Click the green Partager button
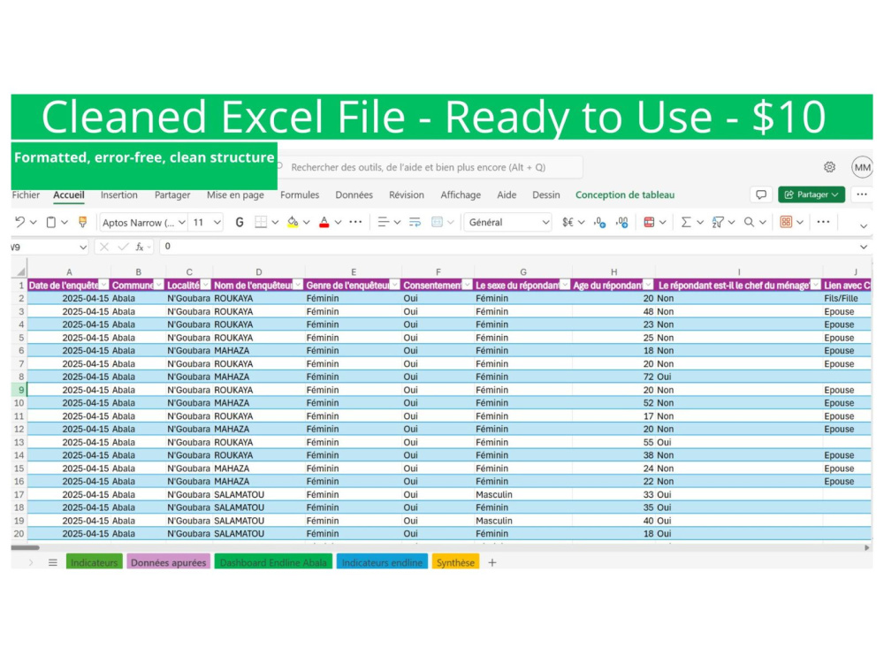884x663 pixels. click(812, 194)
